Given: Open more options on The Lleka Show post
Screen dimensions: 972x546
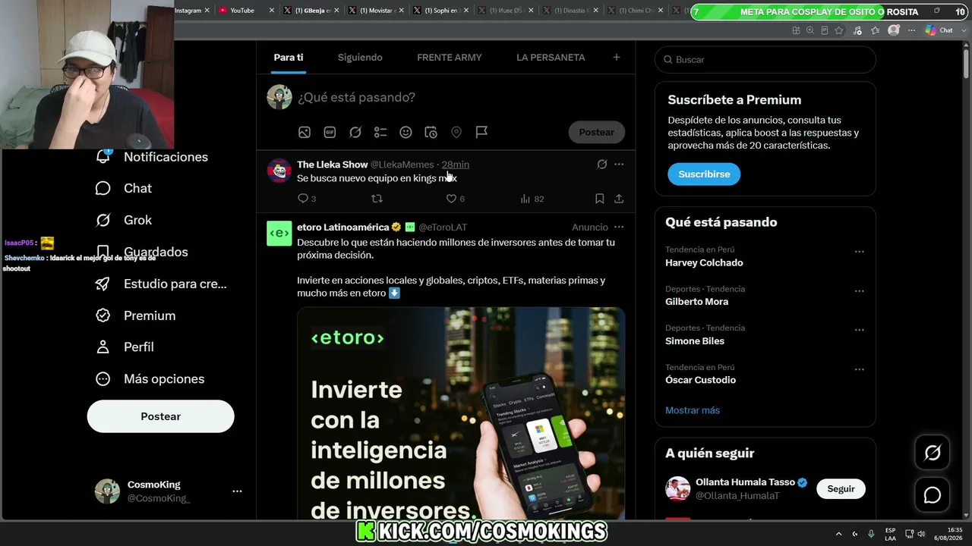Looking at the screenshot, I should click(x=619, y=164).
